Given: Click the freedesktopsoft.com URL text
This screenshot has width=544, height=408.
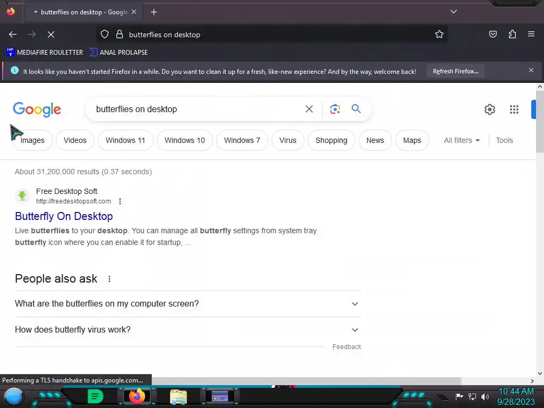Looking at the screenshot, I should click(x=73, y=201).
